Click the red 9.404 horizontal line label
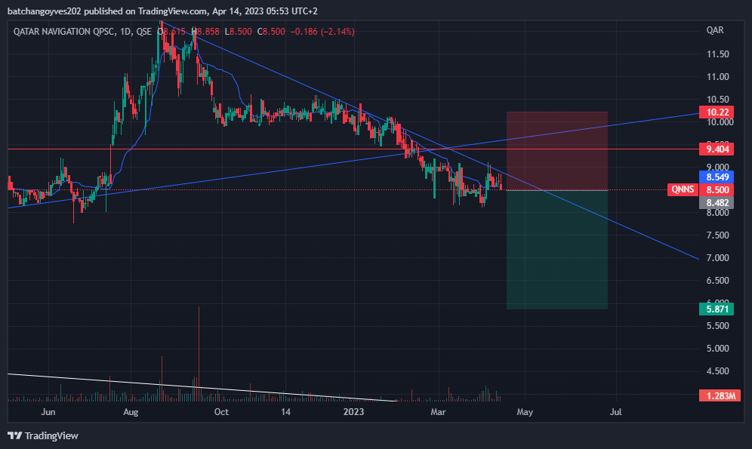The image size is (752, 449). coord(717,149)
